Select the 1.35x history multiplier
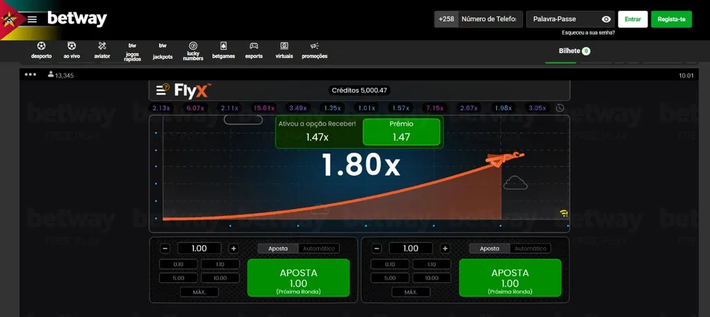This screenshot has height=317, width=710. 332,108
